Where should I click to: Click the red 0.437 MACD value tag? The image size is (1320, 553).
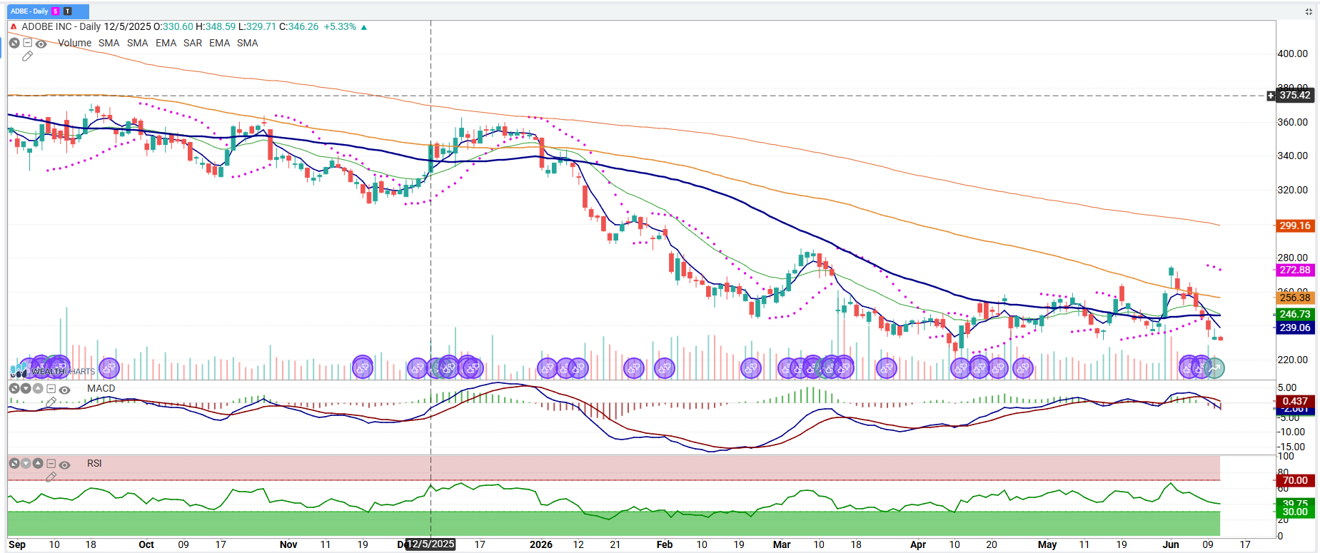point(1295,401)
